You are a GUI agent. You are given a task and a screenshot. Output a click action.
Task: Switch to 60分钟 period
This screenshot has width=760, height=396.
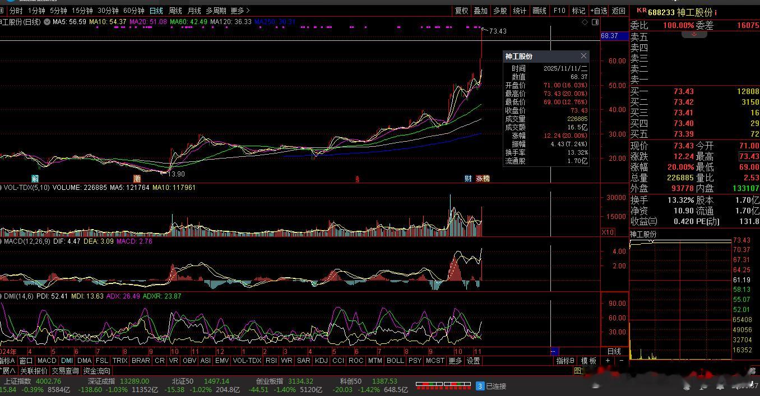[x=133, y=11]
